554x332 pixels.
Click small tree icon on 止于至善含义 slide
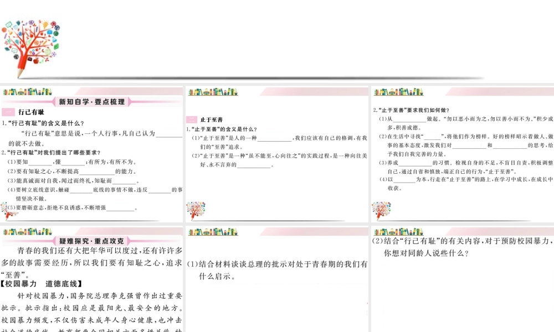[x=196, y=211]
